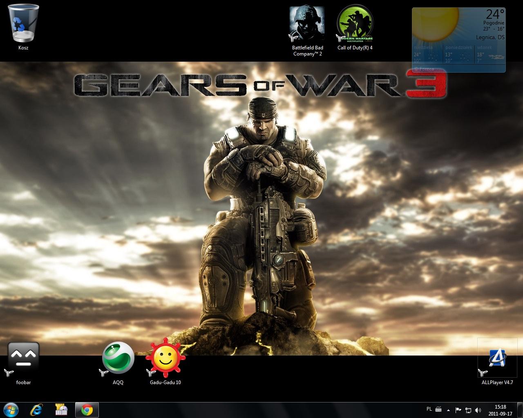Click the 24° current temperature in weather gadget
Image resolution: width=523 pixels, height=418 pixels.
tap(495, 14)
